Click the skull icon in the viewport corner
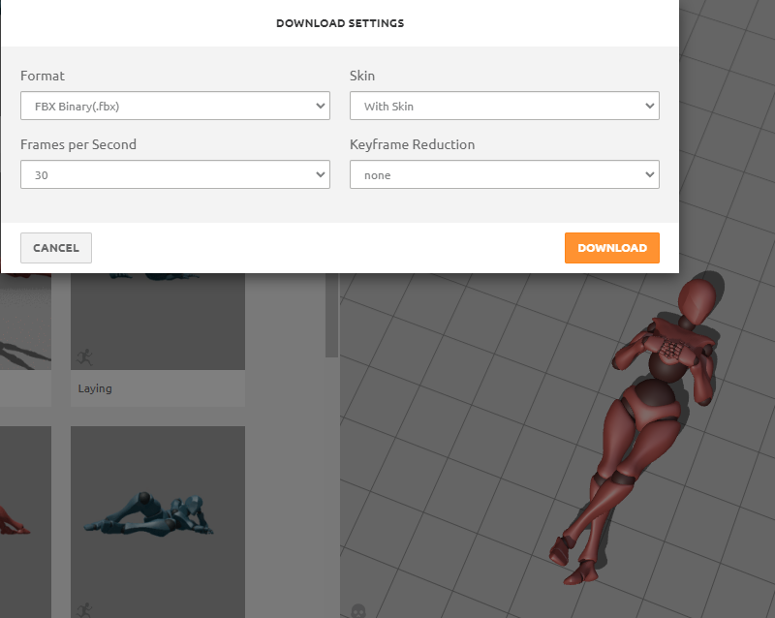The height and width of the screenshot is (618, 775). click(358, 610)
